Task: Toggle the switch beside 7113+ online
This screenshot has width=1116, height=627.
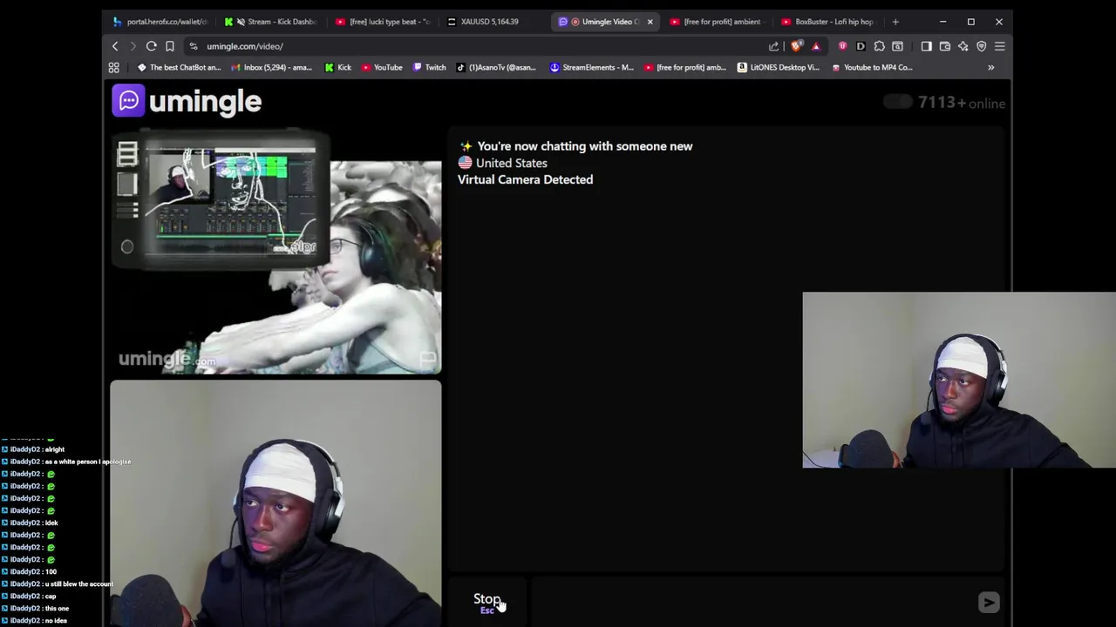Action: click(x=897, y=102)
